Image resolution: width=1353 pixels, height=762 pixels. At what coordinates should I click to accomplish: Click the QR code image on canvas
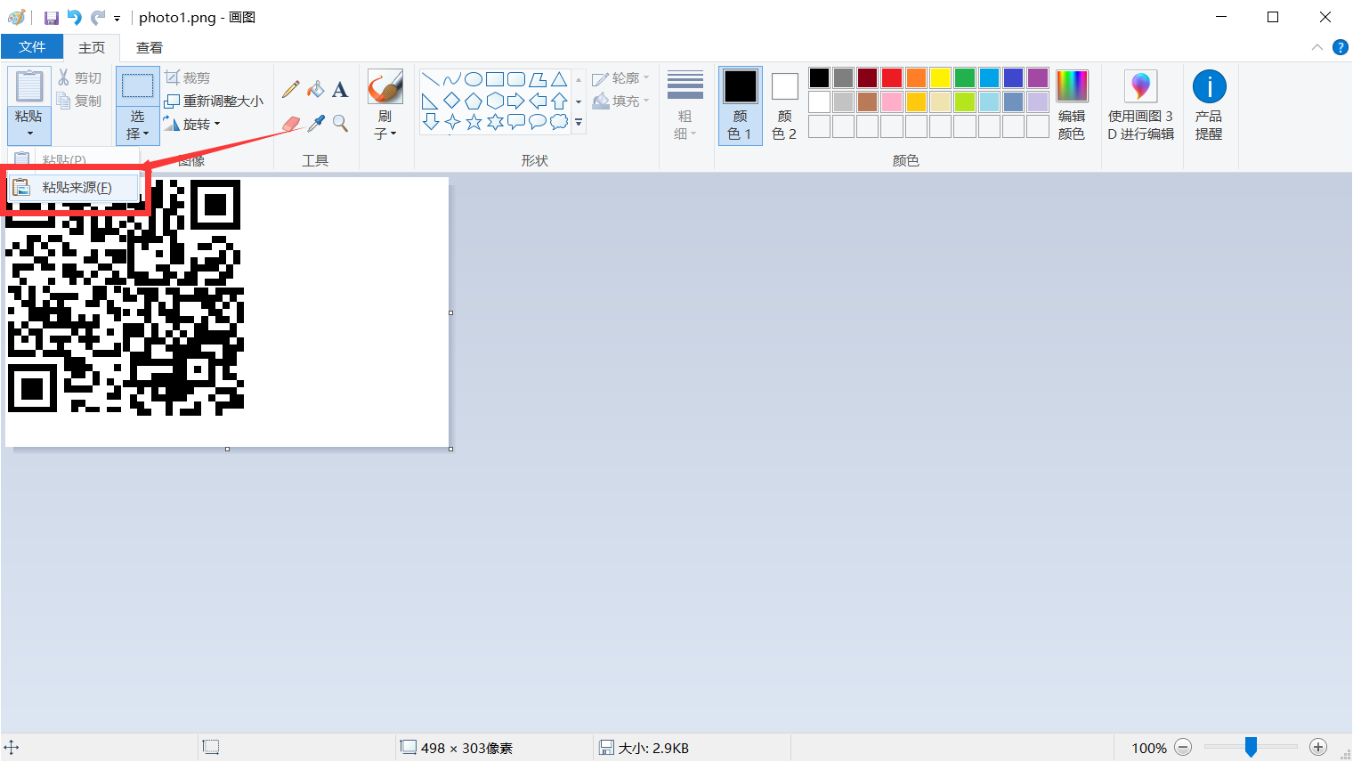[125, 298]
